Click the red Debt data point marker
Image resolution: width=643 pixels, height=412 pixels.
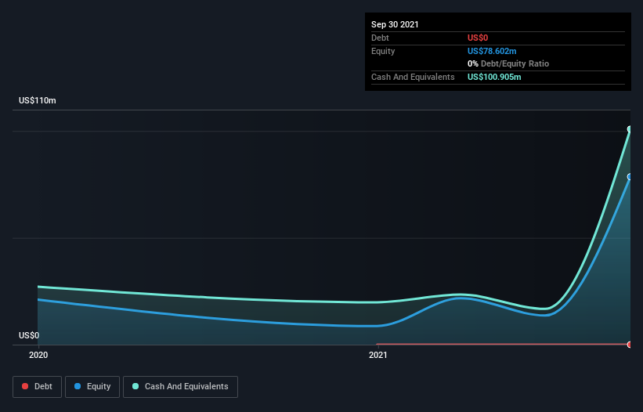(630, 345)
